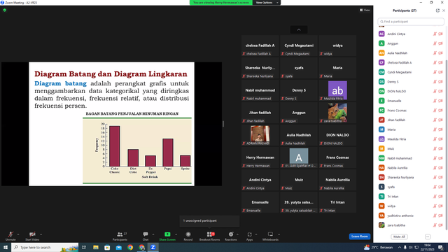Open File Explorer from the taskbar
The image size is (448, 252).
coord(96,247)
